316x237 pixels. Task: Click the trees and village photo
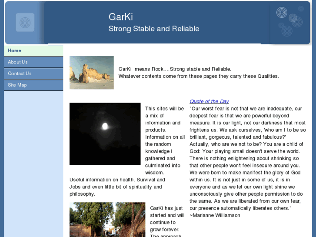(x=107, y=220)
